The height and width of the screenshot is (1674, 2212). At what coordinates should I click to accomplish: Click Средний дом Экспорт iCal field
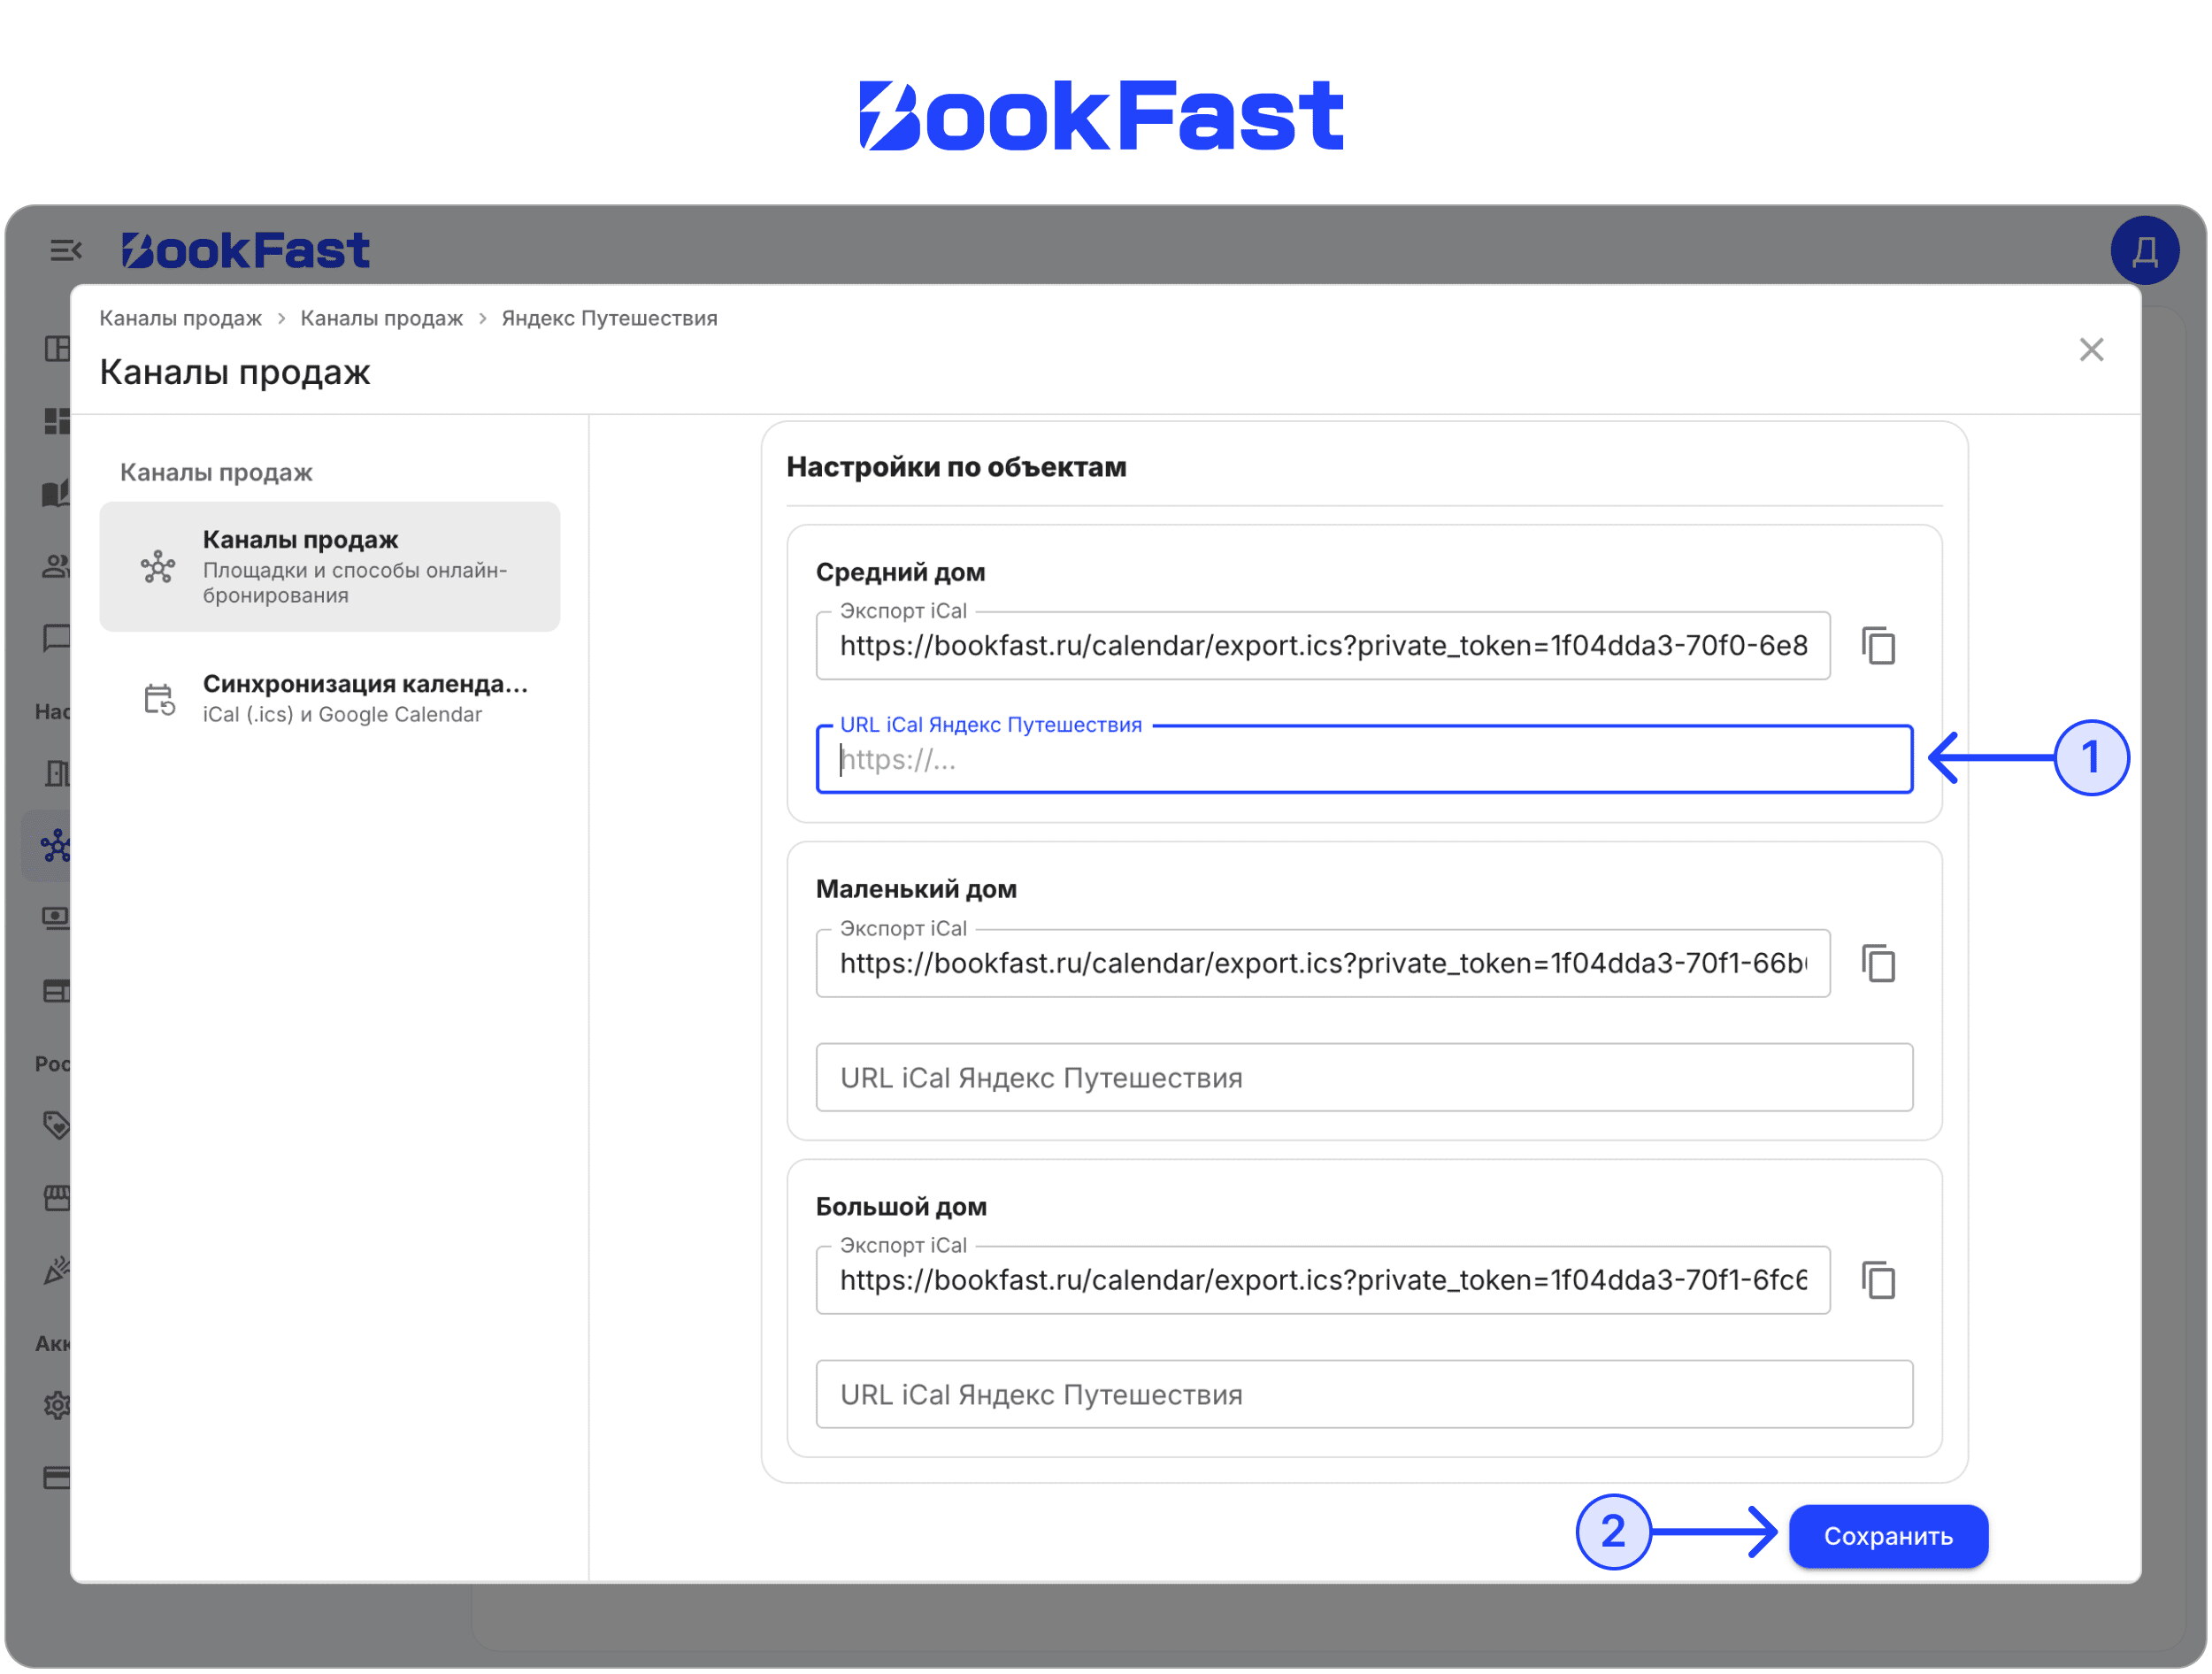tap(1323, 646)
